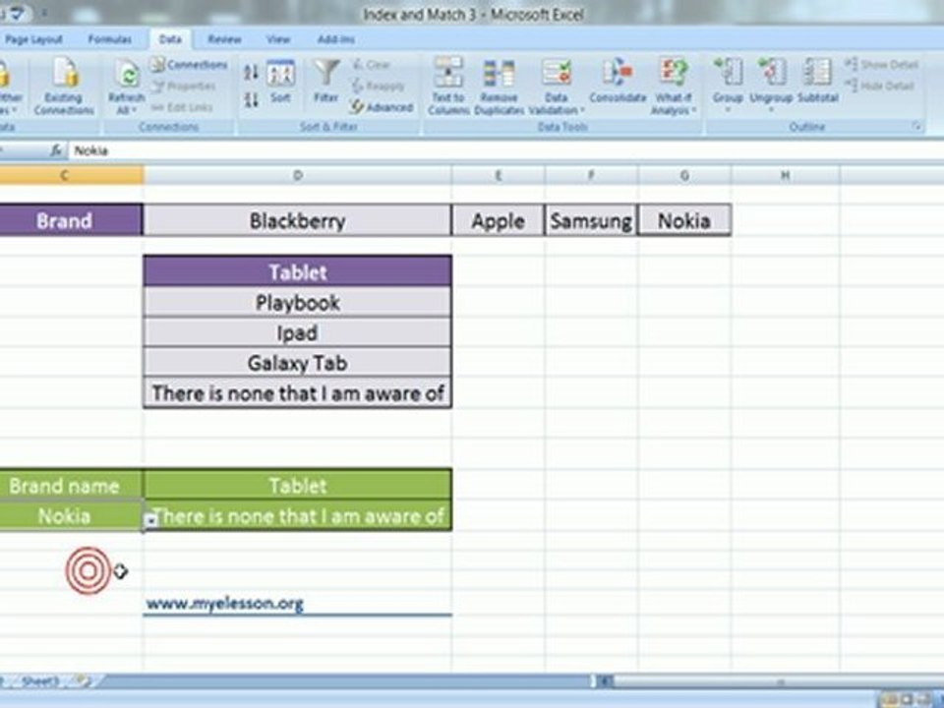
Task: Select column E header
Action: pyautogui.click(x=498, y=175)
